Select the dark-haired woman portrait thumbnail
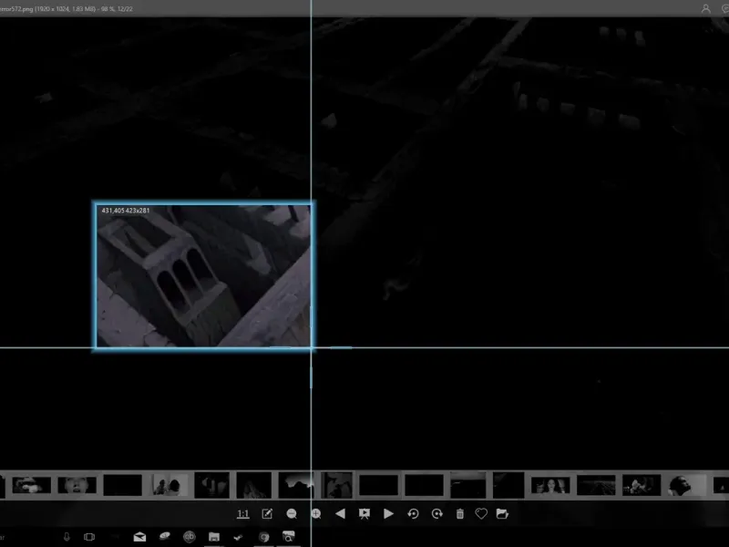The width and height of the screenshot is (729, 547). point(550,486)
